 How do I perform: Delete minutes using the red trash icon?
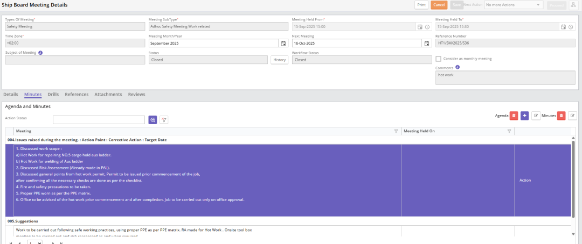[x=561, y=116]
